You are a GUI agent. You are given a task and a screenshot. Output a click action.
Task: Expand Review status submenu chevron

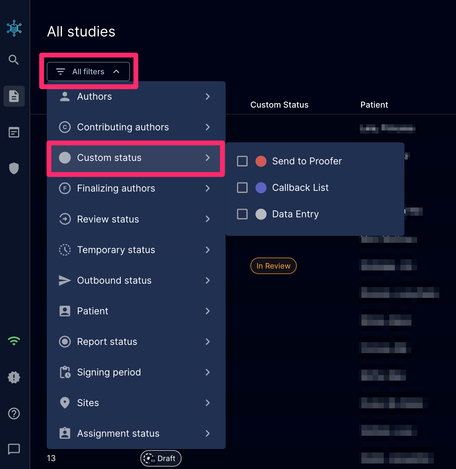208,219
